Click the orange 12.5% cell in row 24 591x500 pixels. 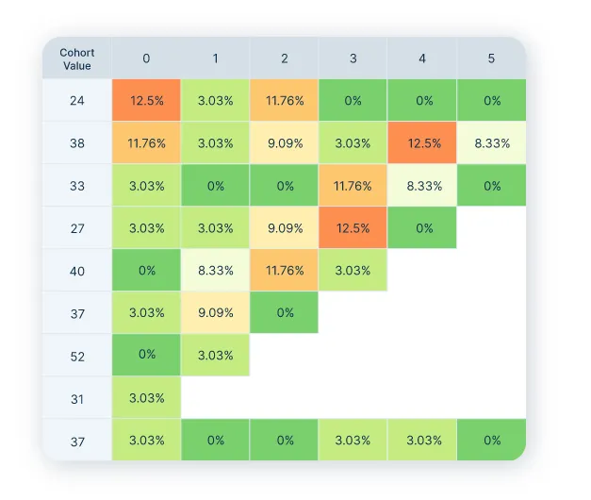pyautogui.click(x=146, y=101)
